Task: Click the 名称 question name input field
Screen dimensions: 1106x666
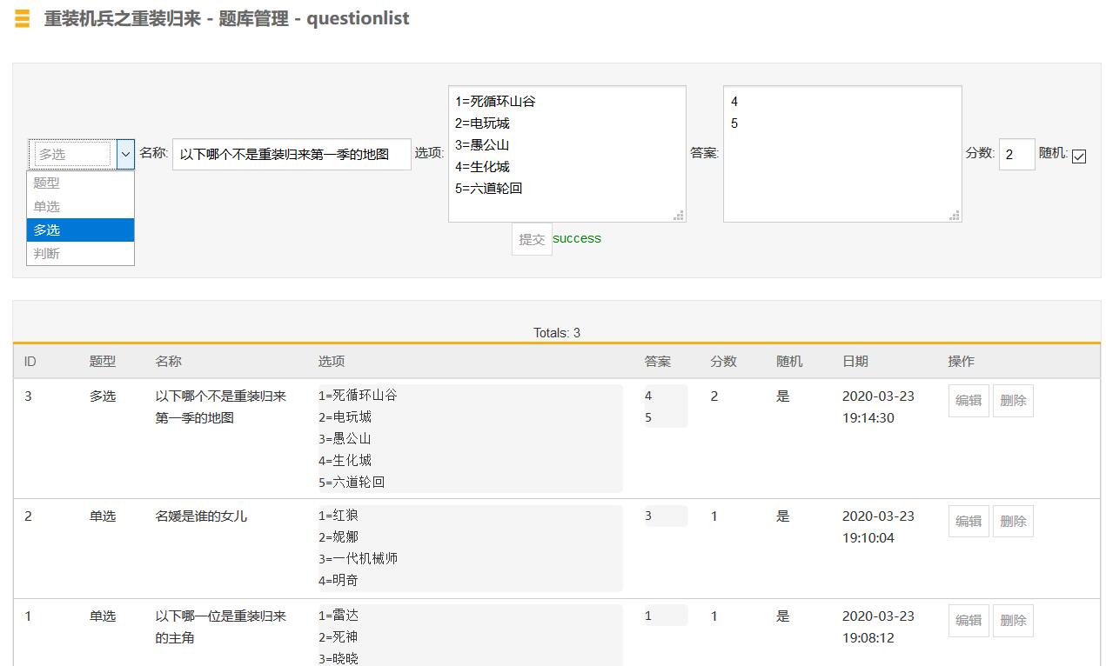Action: 292,155
